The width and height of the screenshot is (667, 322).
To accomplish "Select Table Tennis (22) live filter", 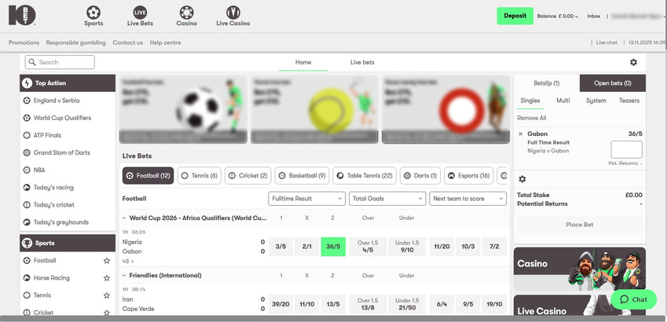I will pyautogui.click(x=365, y=176).
